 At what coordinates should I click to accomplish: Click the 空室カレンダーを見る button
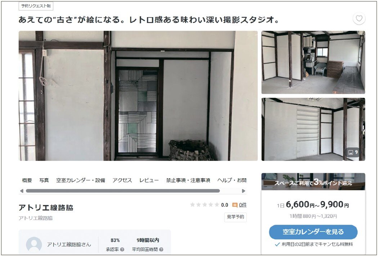tap(313, 232)
